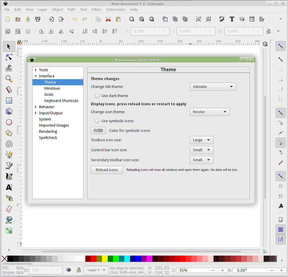Select the Measure tool
Image resolution: width=288 pixels, height=277 pixels.
pyautogui.click(x=9, y=90)
